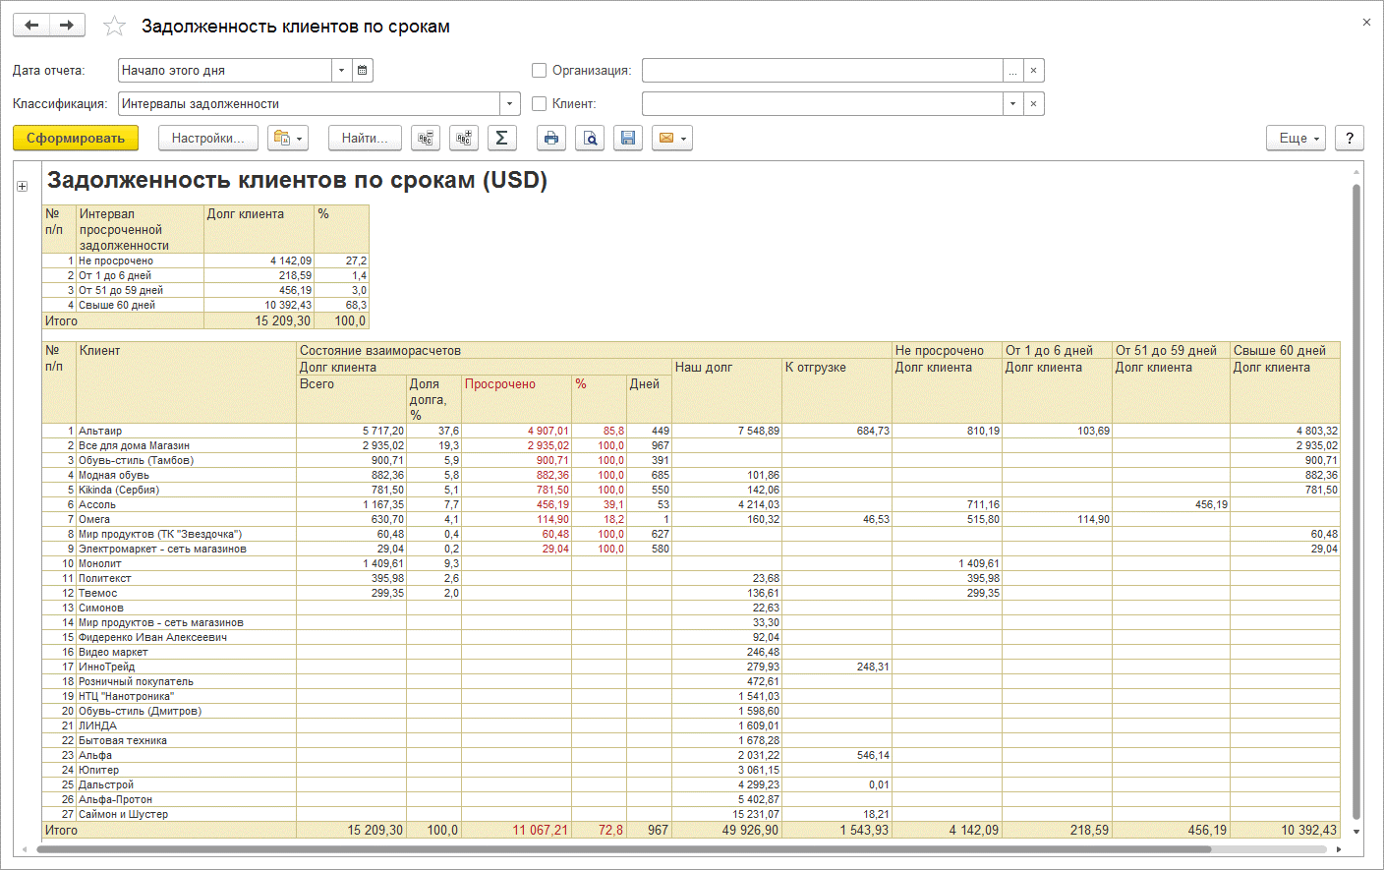Viewport: 1384px width, 870px height.
Task: Open print preview icon
Action: (589, 139)
